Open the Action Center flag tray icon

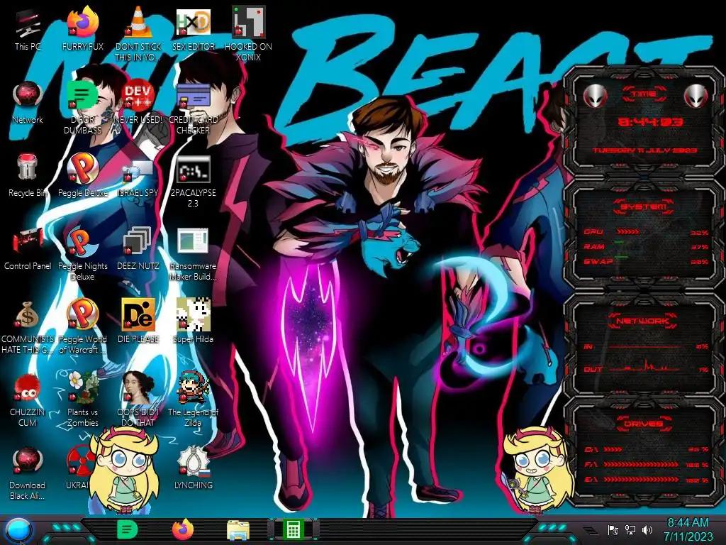[x=613, y=530]
